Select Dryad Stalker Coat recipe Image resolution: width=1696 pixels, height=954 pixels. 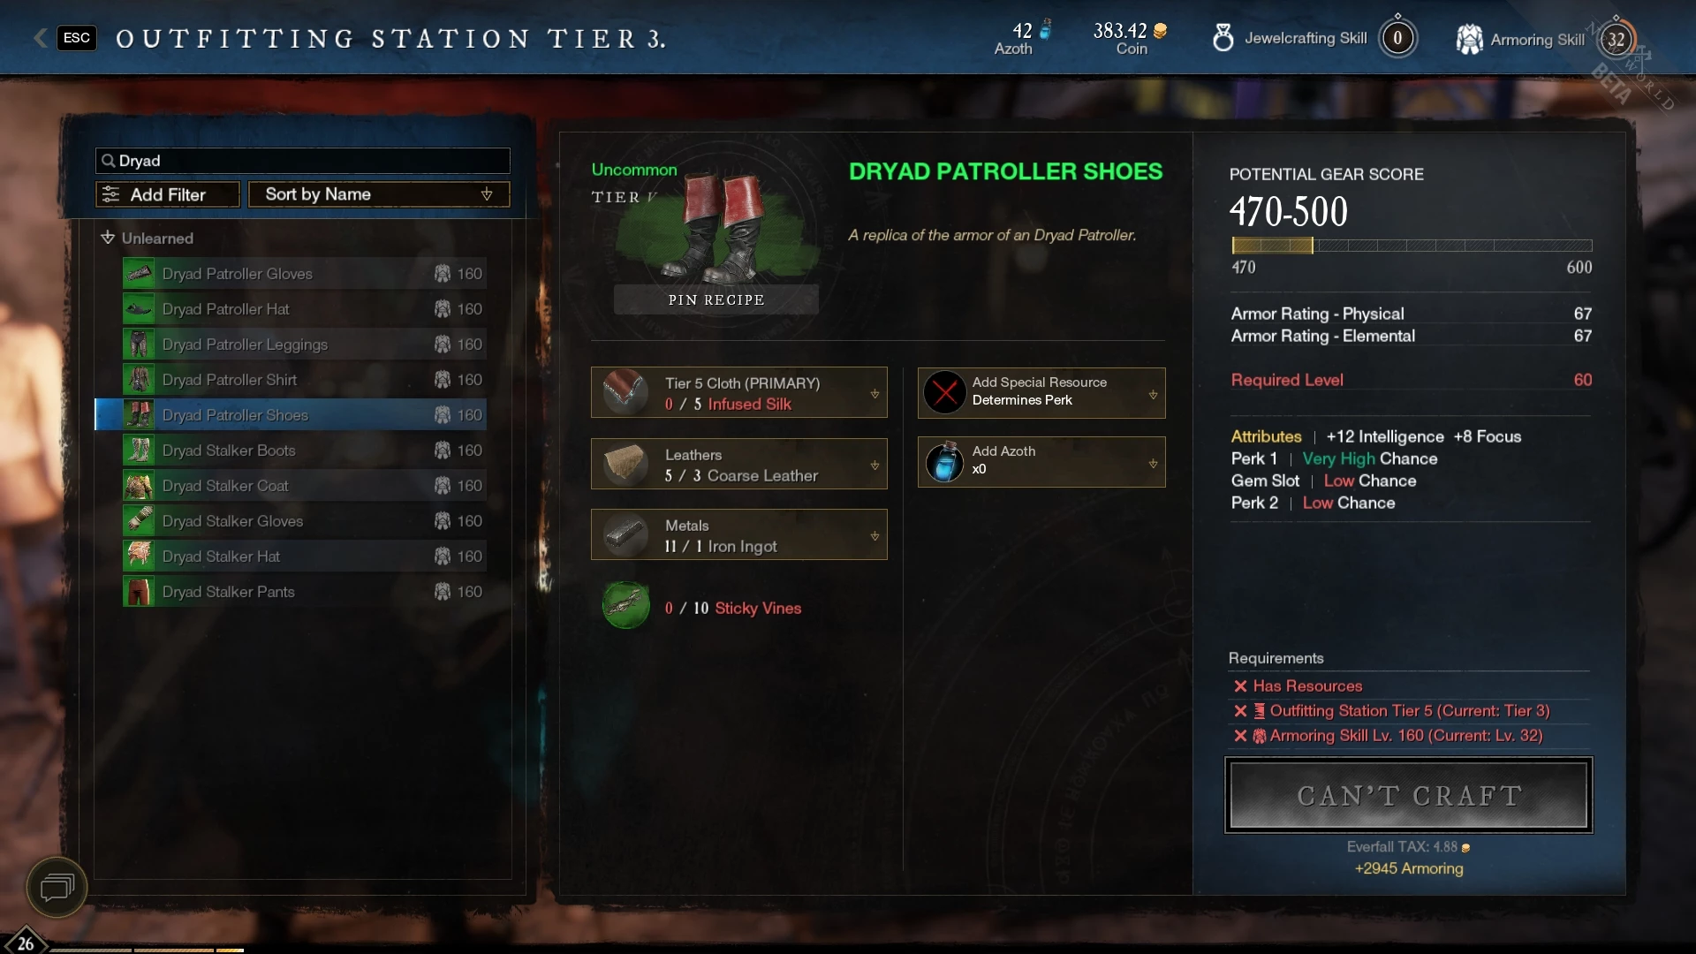[304, 486]
